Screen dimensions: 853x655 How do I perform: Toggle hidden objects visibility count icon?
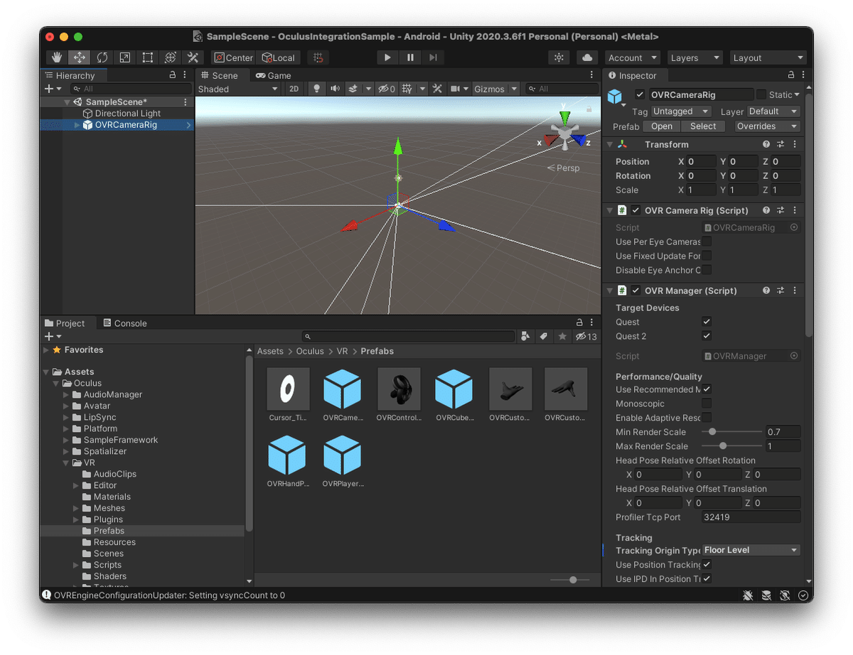pos(386,89)
